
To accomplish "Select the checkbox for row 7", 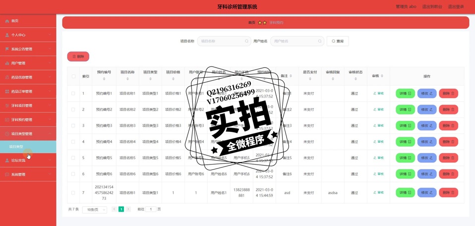I will click(73, 193).
